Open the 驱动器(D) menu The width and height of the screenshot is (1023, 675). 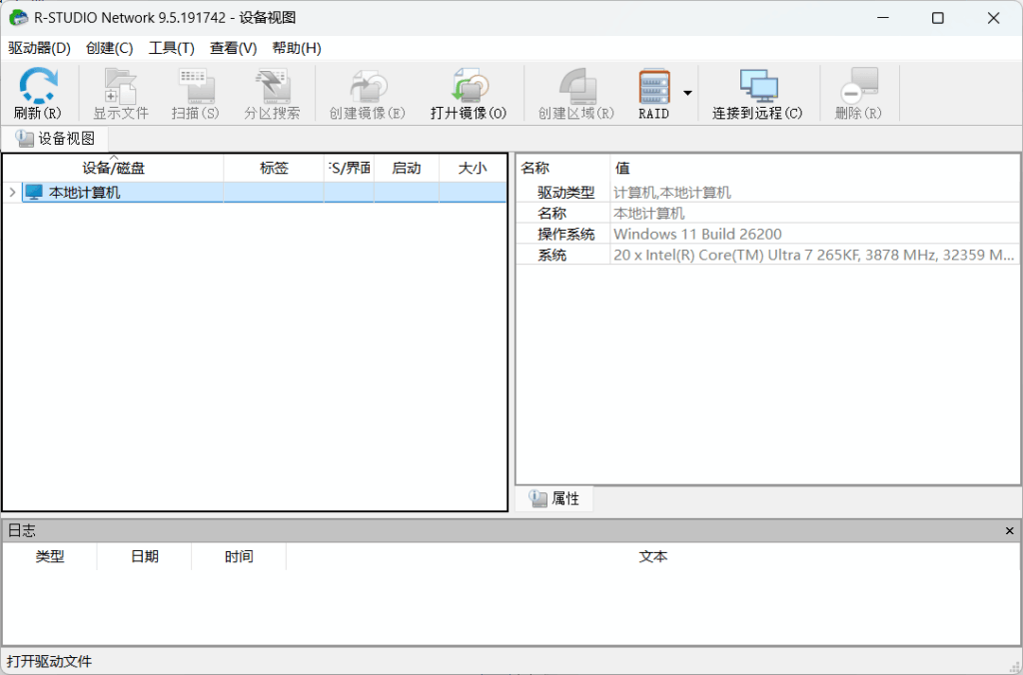click(x=37, y=47)
